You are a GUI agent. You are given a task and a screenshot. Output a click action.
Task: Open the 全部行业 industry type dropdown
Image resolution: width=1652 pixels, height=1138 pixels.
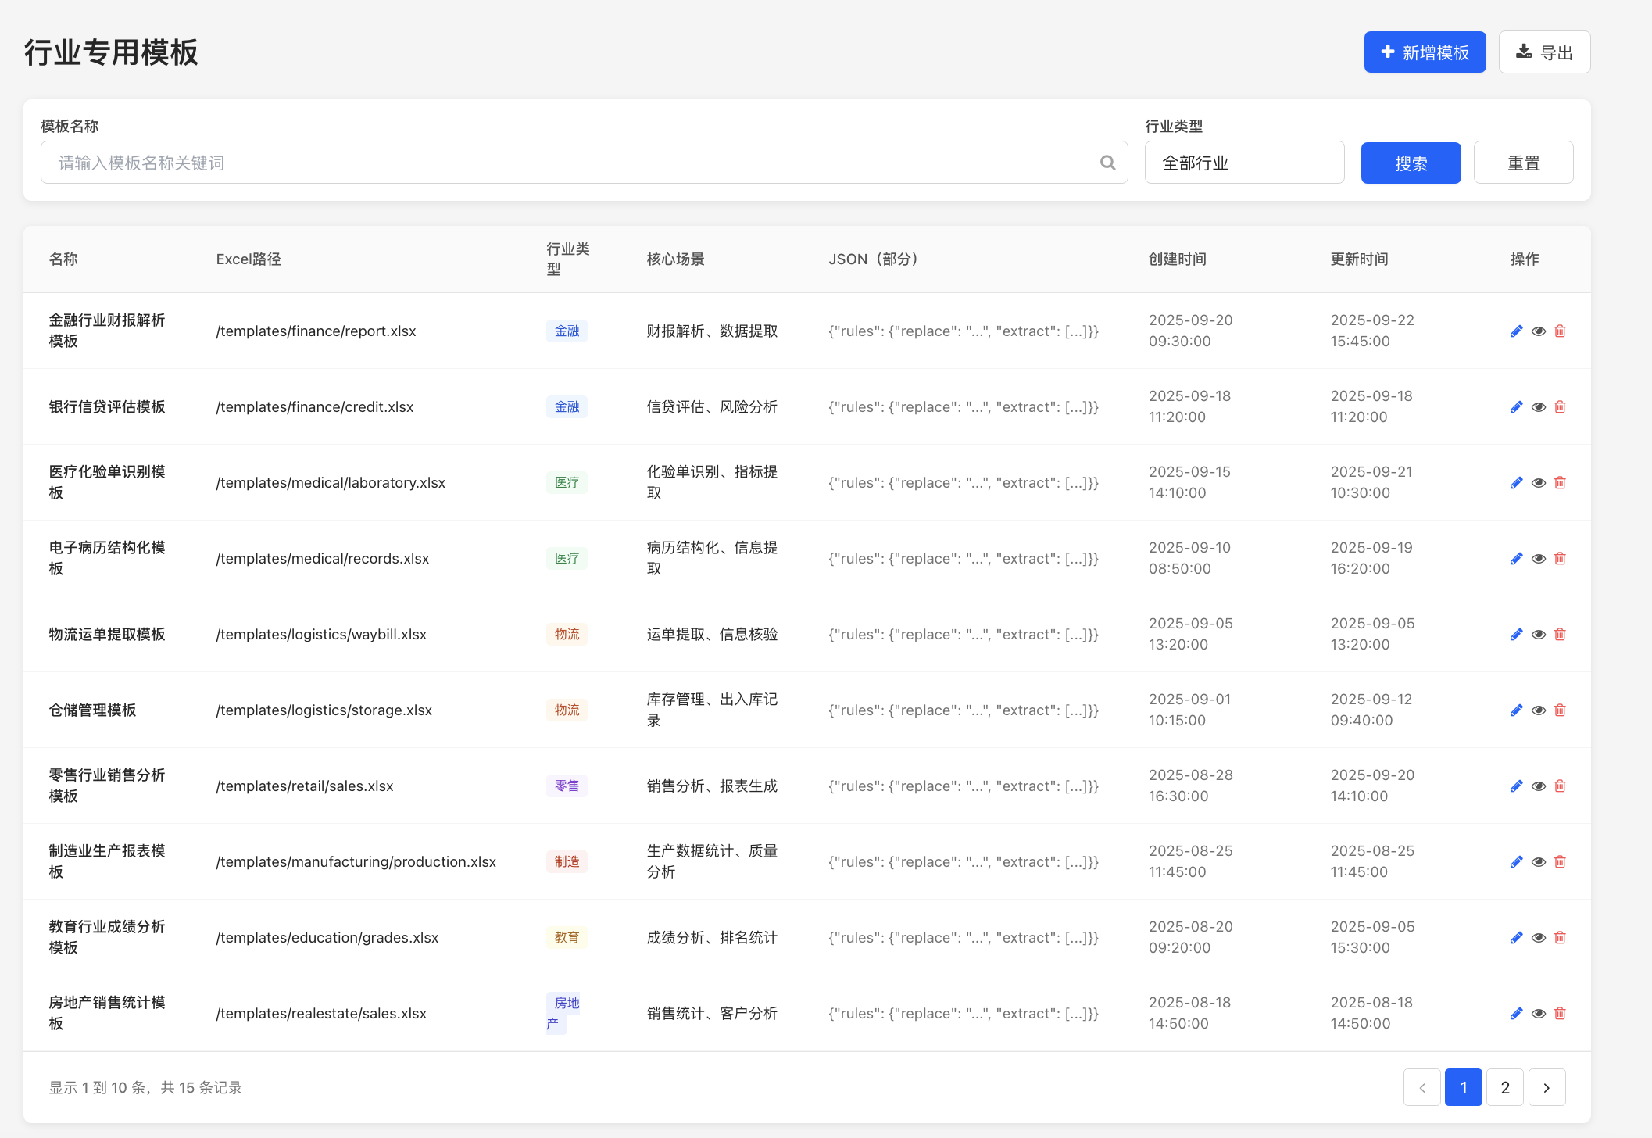pos(1244,163)
